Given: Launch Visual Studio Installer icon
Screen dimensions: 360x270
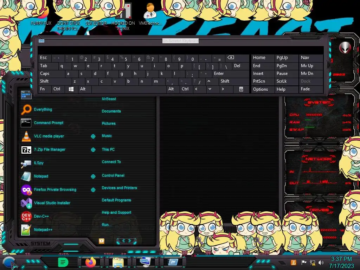Looking at the screenshot, I should coord(26,203).
